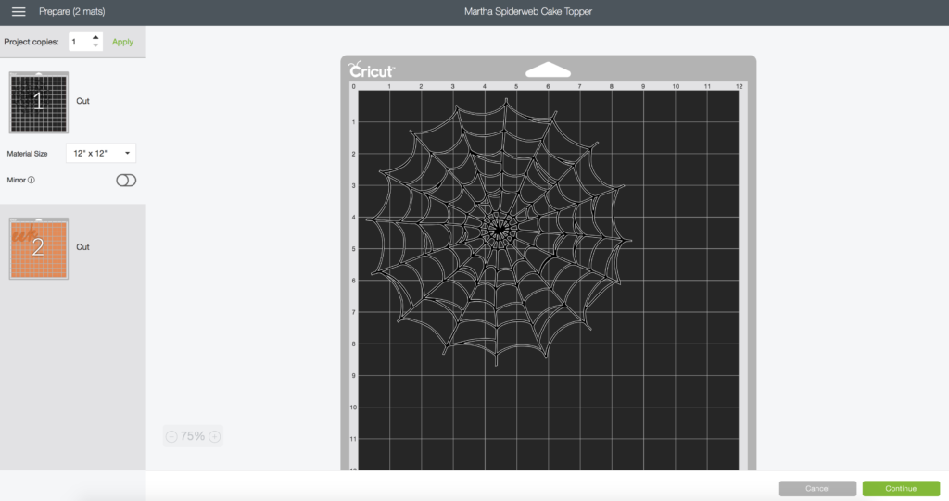The width and height of the screenshot is (949, 501).
Task: Open the Material Size dropdown
Action: click(x=101, y=153)
